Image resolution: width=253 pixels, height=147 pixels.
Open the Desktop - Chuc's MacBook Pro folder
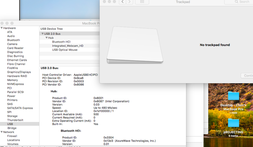tap(233, 96)
